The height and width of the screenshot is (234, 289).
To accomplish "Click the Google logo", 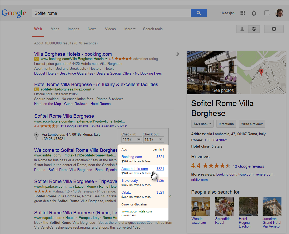I will pyautogui.click(x=14, y=13).
